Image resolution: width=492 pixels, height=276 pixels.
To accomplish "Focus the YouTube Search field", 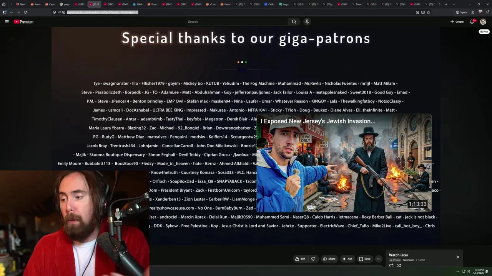I will point(236,22).
